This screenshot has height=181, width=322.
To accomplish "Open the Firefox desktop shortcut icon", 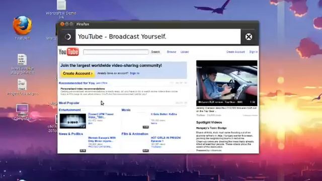I will [22, 26].
